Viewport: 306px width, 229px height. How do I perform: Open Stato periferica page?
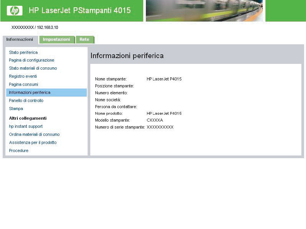click(x=23, y=52)
